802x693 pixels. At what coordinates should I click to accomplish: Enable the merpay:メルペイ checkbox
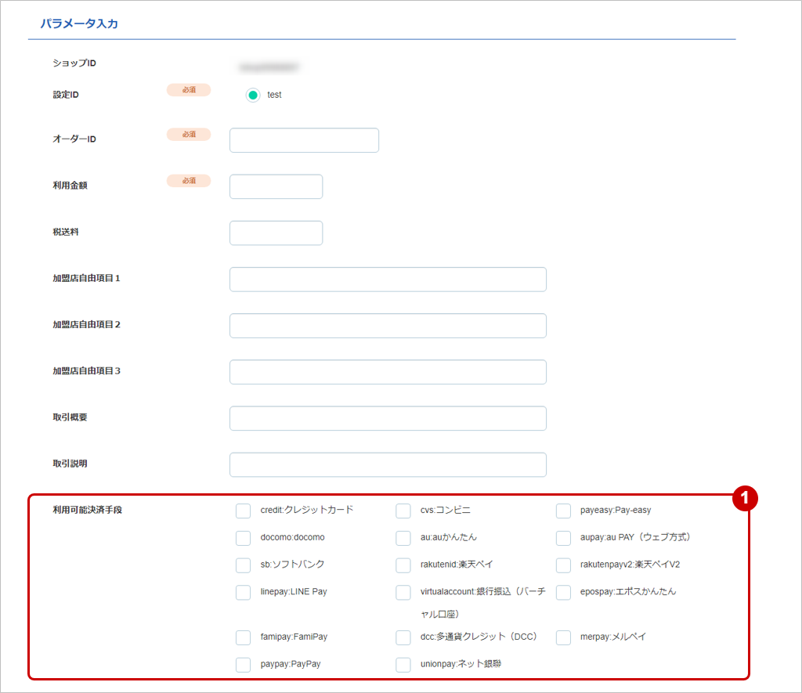pyautogui.click(x=563, y=637)
